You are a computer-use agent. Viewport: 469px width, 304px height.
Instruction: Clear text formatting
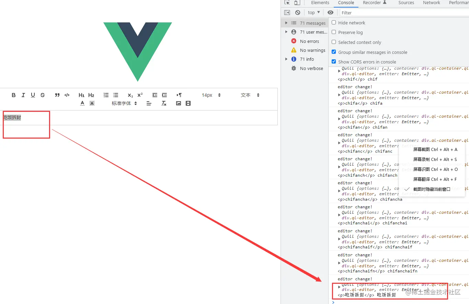click(x=164, y=103)
